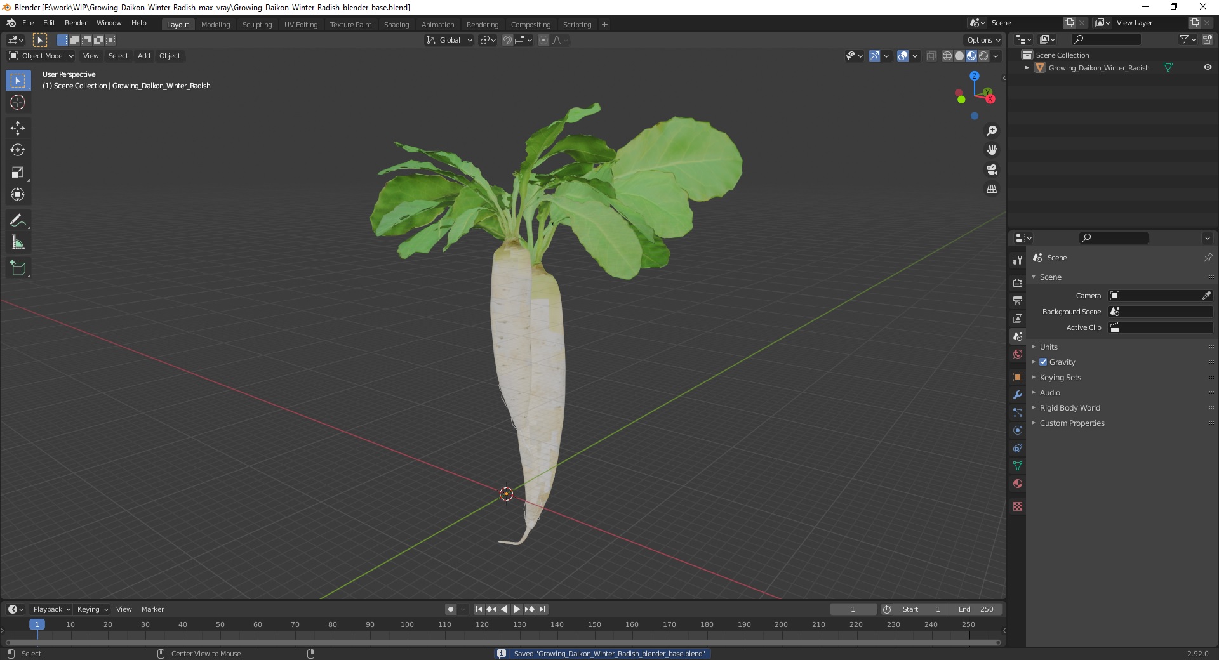This screenshot has width=1219, height=660.
Task: Activate the Rotate tool
Action: click(x=18, y=150)
